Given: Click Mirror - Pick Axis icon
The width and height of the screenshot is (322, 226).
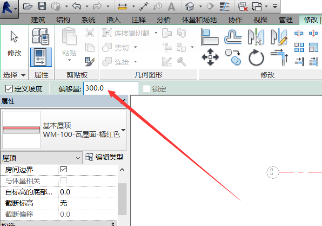Looking at the screenshot, I should (256, 37).
